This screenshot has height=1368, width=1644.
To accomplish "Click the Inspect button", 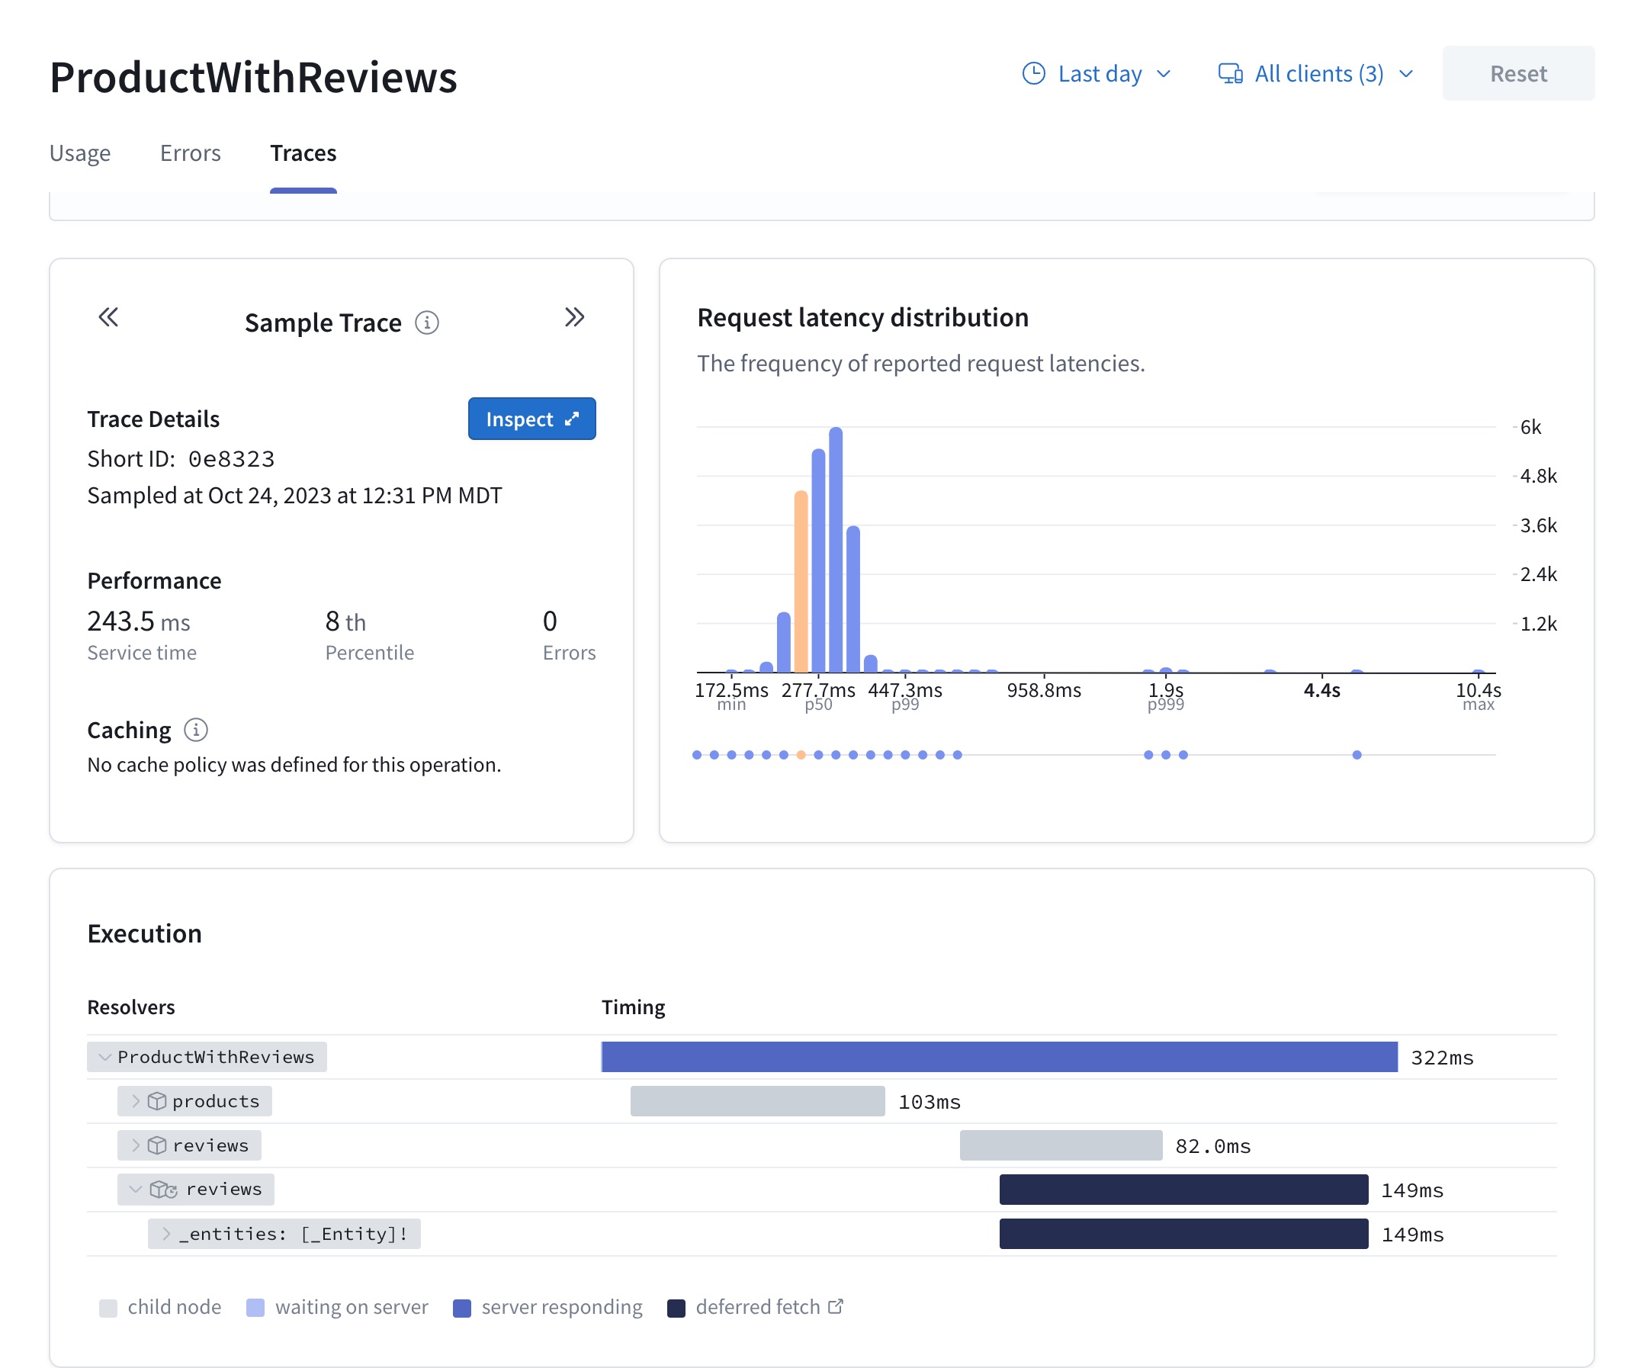I will pos(531,419).
